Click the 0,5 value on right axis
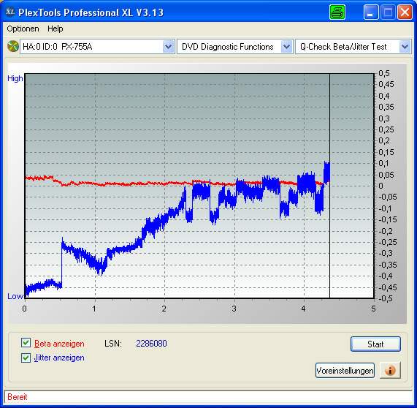This screenshot has width=417, height=408. pos(384,73)
